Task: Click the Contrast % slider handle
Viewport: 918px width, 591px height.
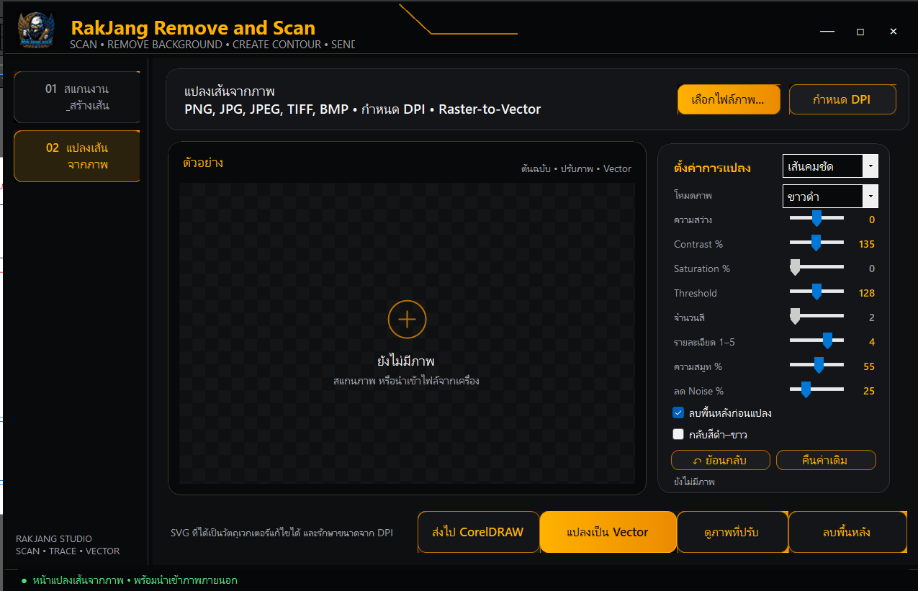Action: pos(816,243)
